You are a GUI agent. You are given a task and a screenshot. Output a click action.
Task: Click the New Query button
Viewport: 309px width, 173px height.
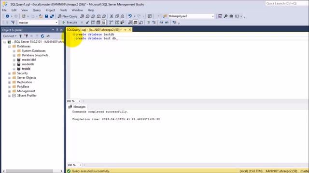pyautogui.click(x=68, y=16)
